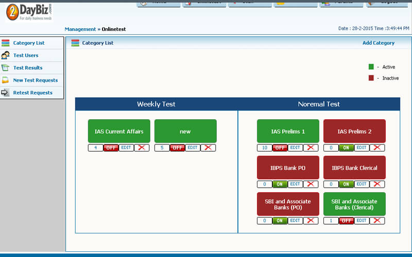Click the green Active legend swatch
Viewport: 412px width, 257px height.
point(371,67)
